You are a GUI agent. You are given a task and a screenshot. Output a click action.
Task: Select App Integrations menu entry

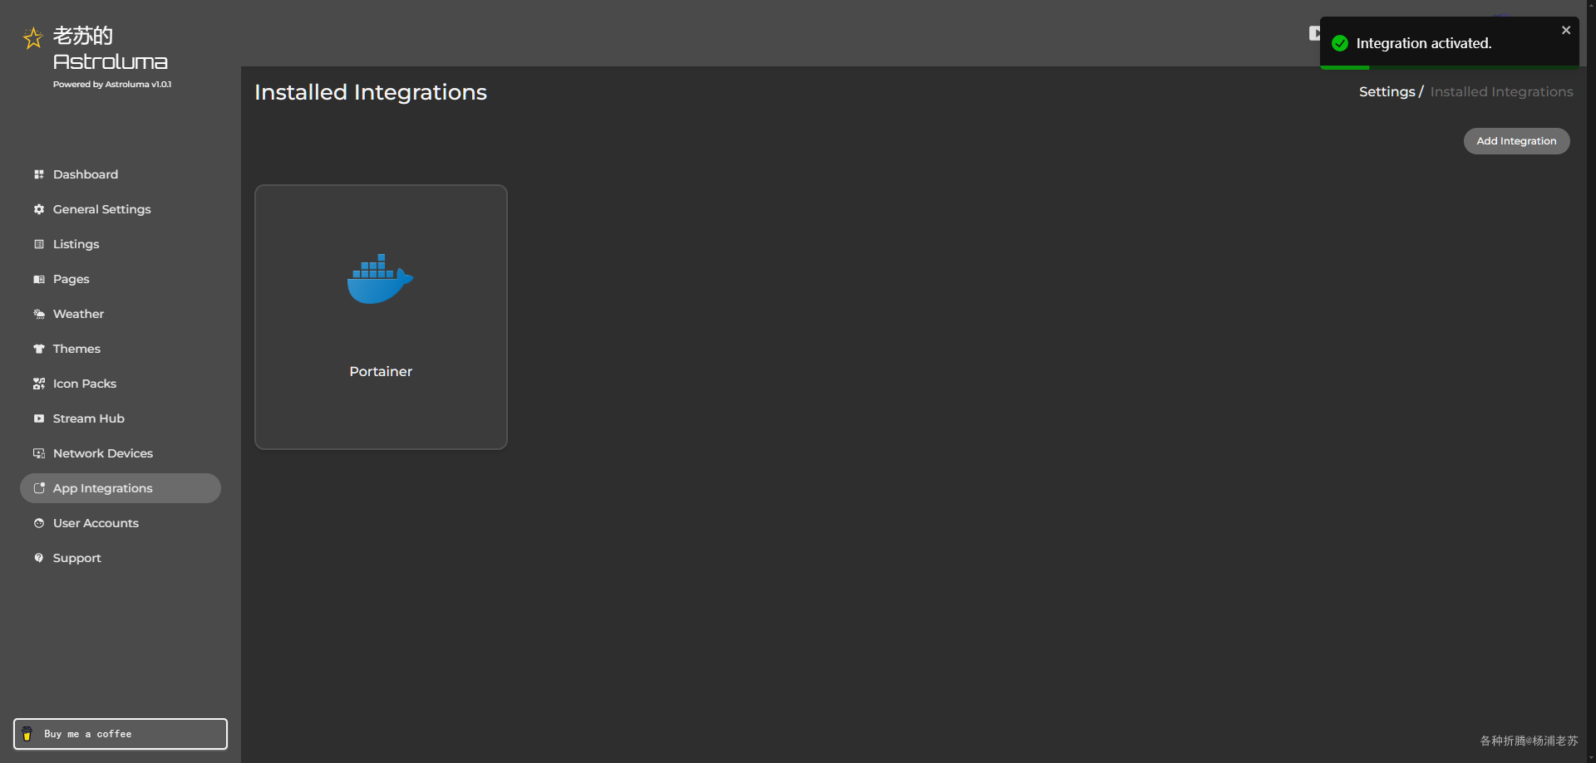121,488
